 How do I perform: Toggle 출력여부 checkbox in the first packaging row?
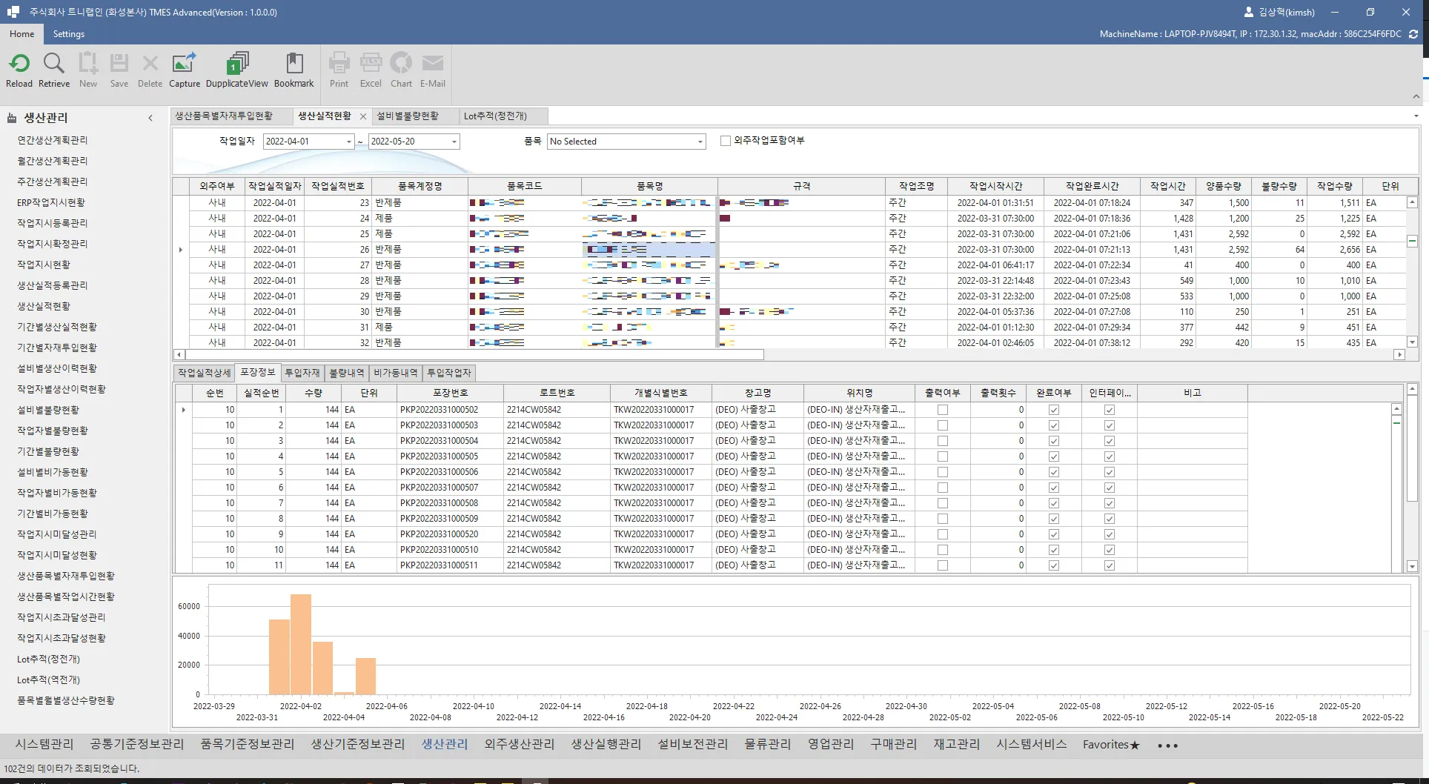(942, 410)
